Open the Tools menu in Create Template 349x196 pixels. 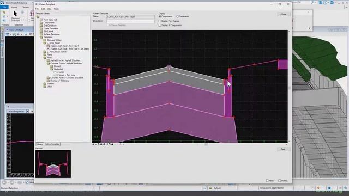click(56, 9)
